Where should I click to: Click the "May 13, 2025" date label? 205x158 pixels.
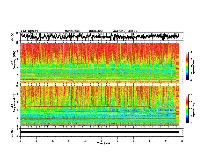[x=72, y=31]
